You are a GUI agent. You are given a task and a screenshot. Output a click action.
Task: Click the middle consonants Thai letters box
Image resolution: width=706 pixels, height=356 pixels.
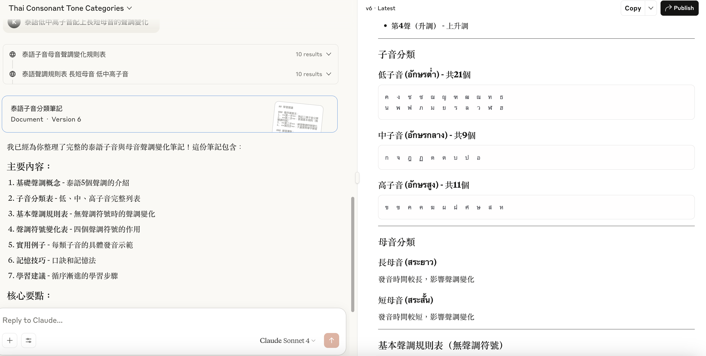tap(536, 157)
